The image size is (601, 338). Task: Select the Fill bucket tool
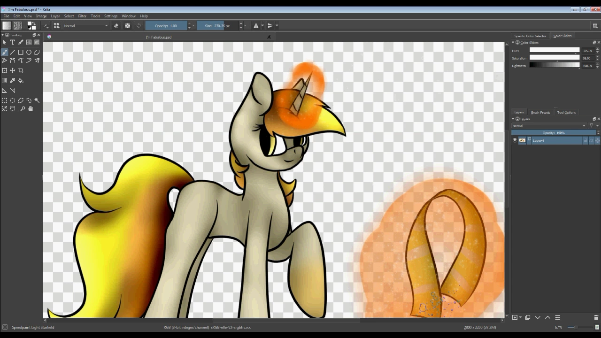click(21, 81)
